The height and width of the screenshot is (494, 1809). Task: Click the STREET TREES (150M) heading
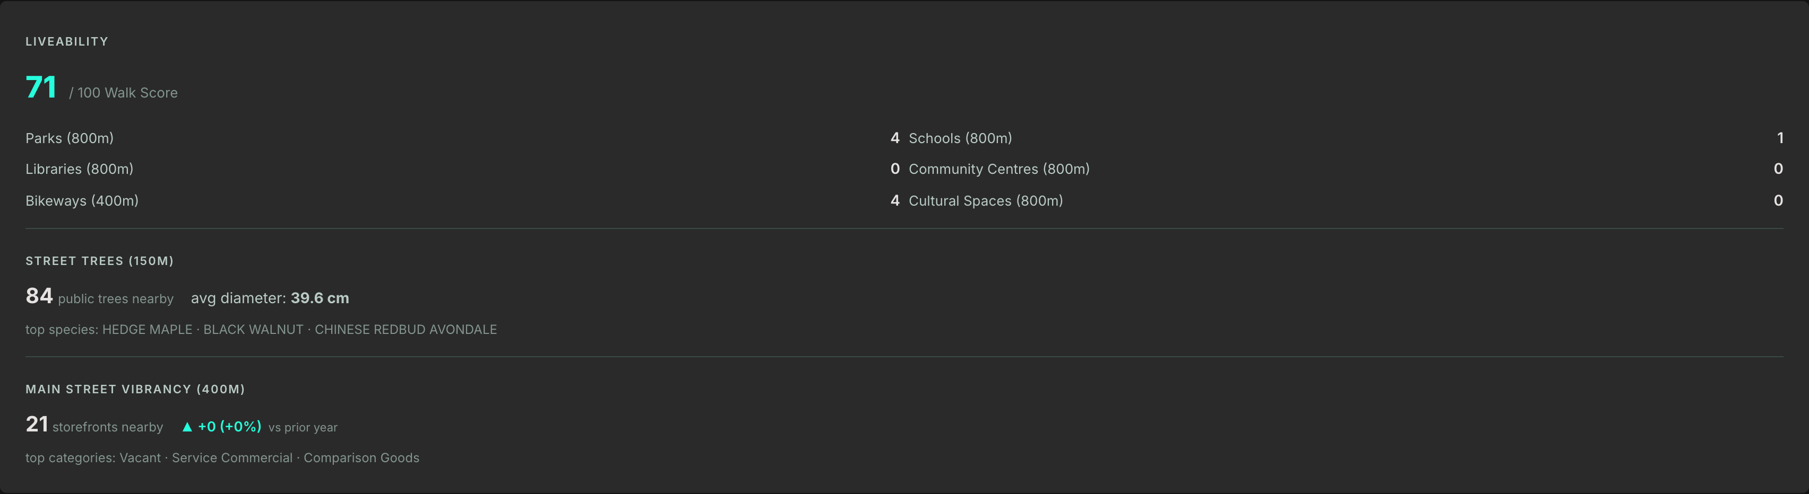click(x=99, y=261)
